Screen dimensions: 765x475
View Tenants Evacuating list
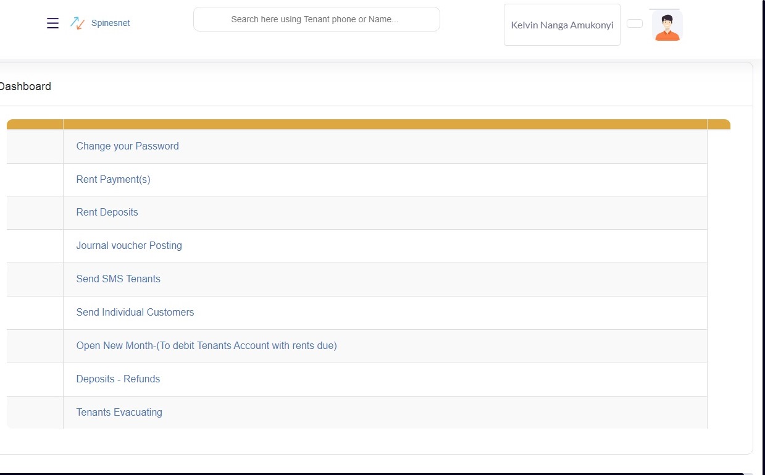click(119, 413)
